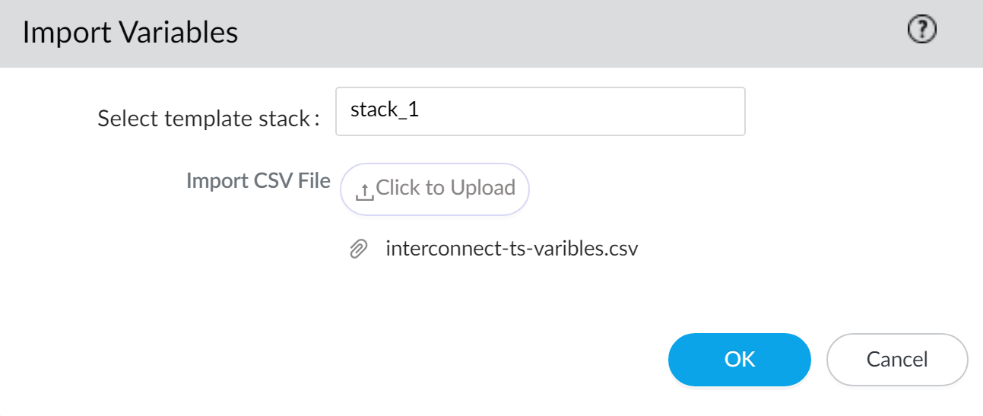The width and height of the screenshot is (983, 416).
Task: Click the paperclip attachment icon
Action: coord(358,249)
